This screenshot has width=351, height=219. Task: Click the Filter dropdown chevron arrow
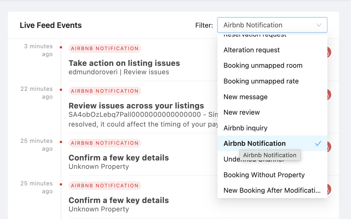(x=319, y=25)
